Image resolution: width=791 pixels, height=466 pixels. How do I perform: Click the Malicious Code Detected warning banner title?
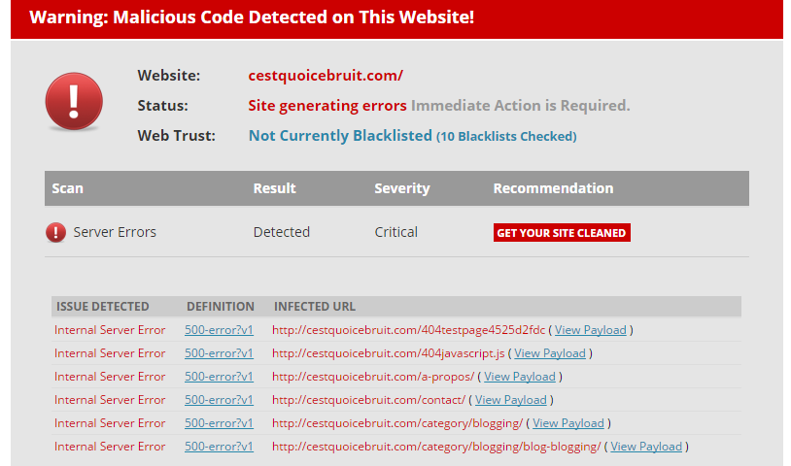[x=252, y=17]
